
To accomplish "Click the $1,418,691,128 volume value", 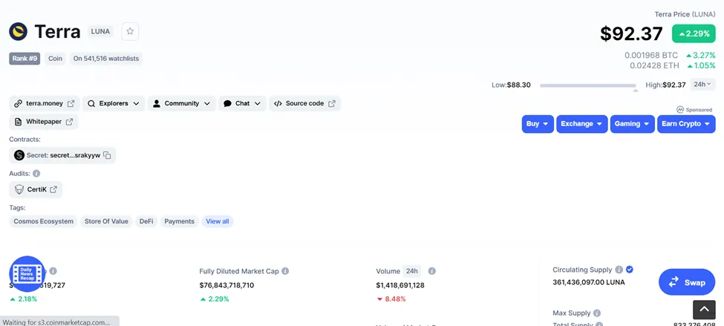I will [x=400, y=285].
